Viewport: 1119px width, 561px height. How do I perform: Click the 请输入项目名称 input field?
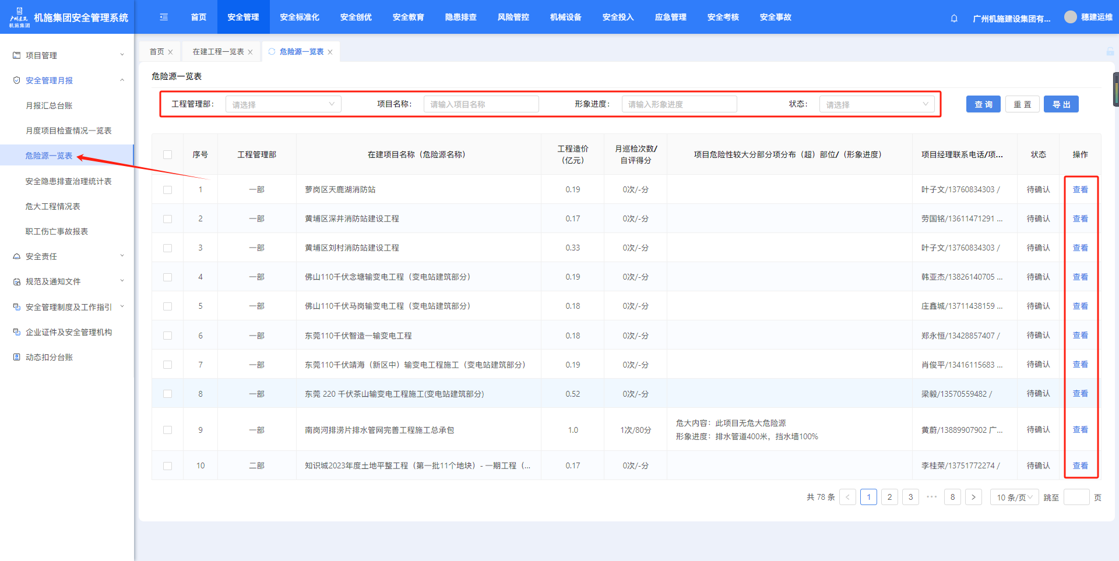point(481,104)
